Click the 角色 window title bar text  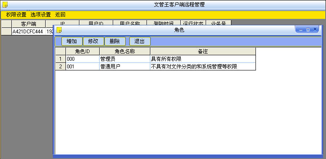pyautogui.click(x=179, y=30)
